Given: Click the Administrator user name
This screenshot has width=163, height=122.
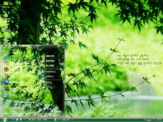Looking at the screenshot, I should click(10, 50).
